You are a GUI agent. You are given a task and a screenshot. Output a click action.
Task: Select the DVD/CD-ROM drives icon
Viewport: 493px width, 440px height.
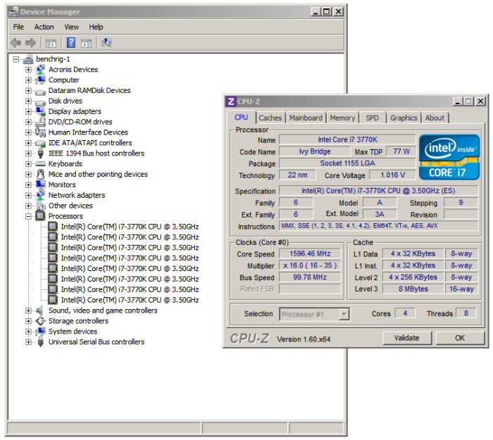click(40, 122)
